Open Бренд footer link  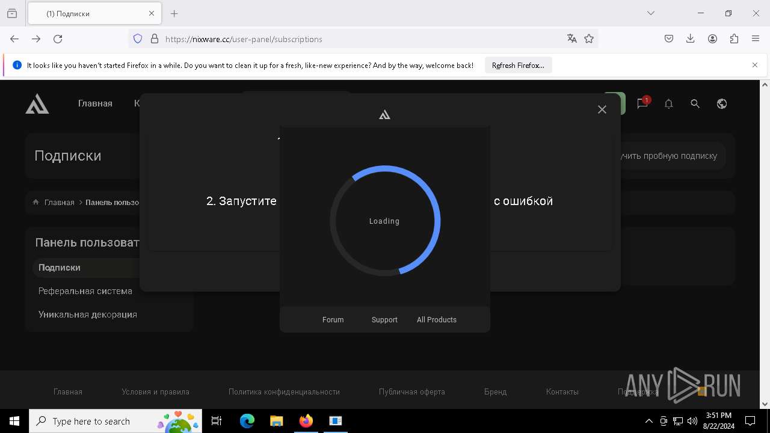pyautogui.click(x=495, y=392)
